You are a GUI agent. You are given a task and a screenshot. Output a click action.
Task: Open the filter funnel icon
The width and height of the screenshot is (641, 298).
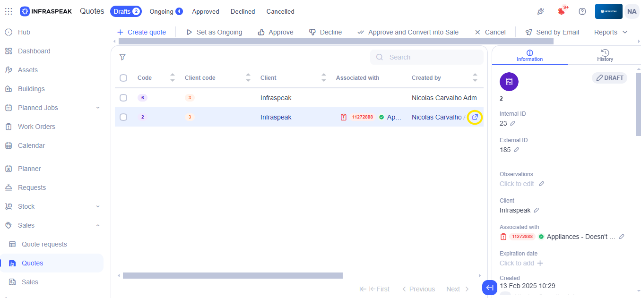pyautogui.click(x=122, y=57)
